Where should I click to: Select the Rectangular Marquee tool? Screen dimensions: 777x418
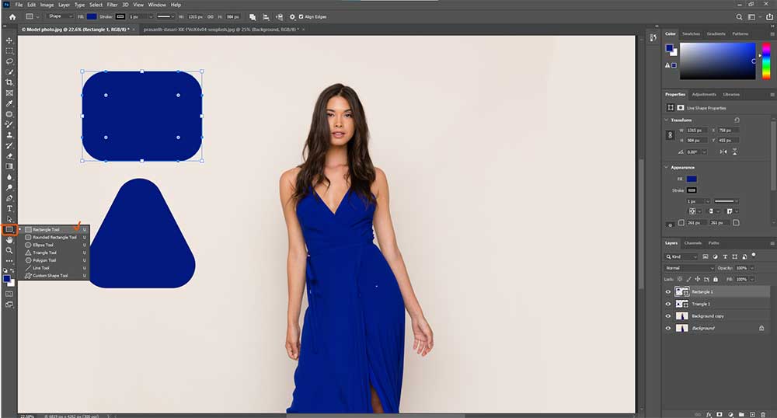[9, 51]
